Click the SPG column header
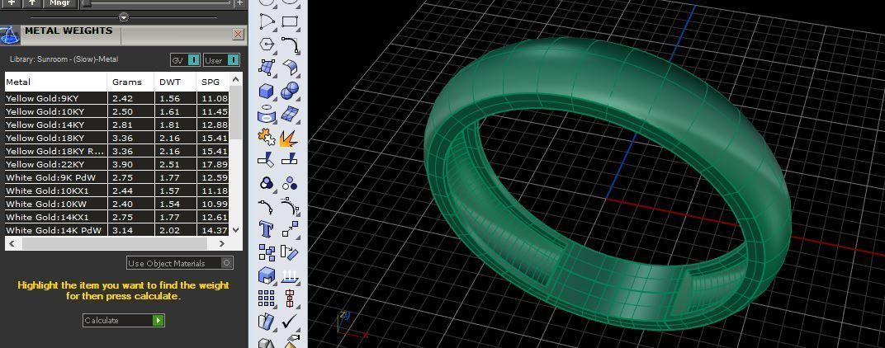Viewport: 885px width, 348px height. pos(213,82)
